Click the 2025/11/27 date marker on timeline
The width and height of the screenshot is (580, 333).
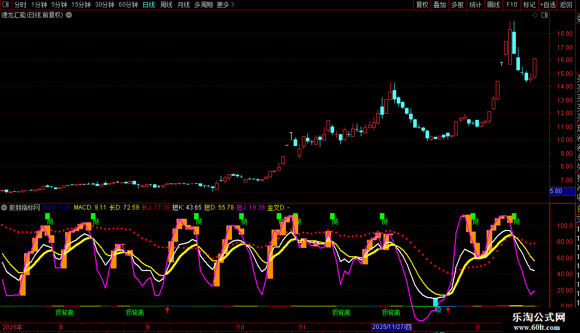pos(392,327)
